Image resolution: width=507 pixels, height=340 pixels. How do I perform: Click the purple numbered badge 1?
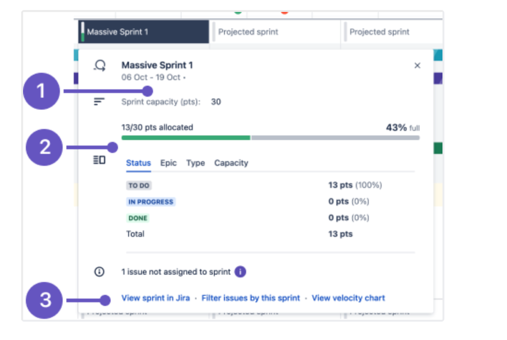point(42,91)
